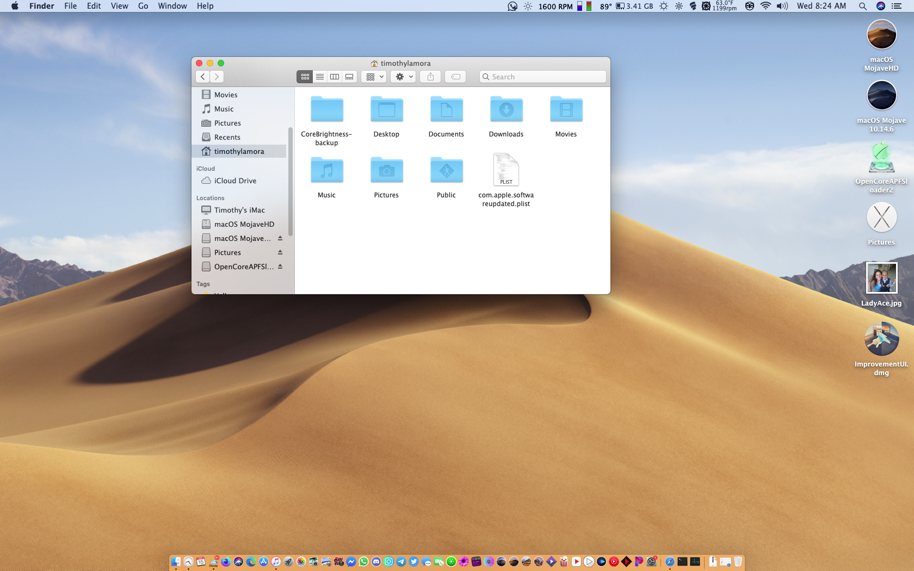Open the Action gear dropdown menu
The width and height of the screenshot is (914, 571).
[403, 77]
